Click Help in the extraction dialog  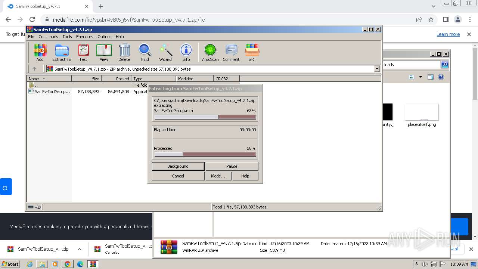pos(245,176)
